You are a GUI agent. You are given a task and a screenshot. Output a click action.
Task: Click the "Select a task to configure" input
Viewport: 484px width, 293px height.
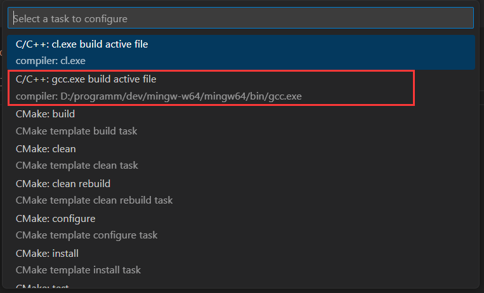click(x=241, y=18)
